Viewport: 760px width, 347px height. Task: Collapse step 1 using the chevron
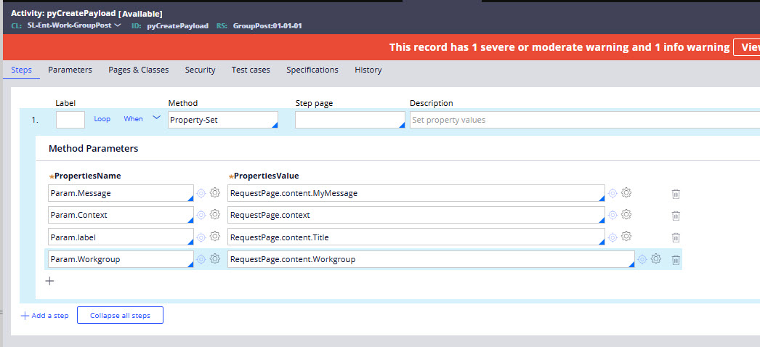[156, 118]
